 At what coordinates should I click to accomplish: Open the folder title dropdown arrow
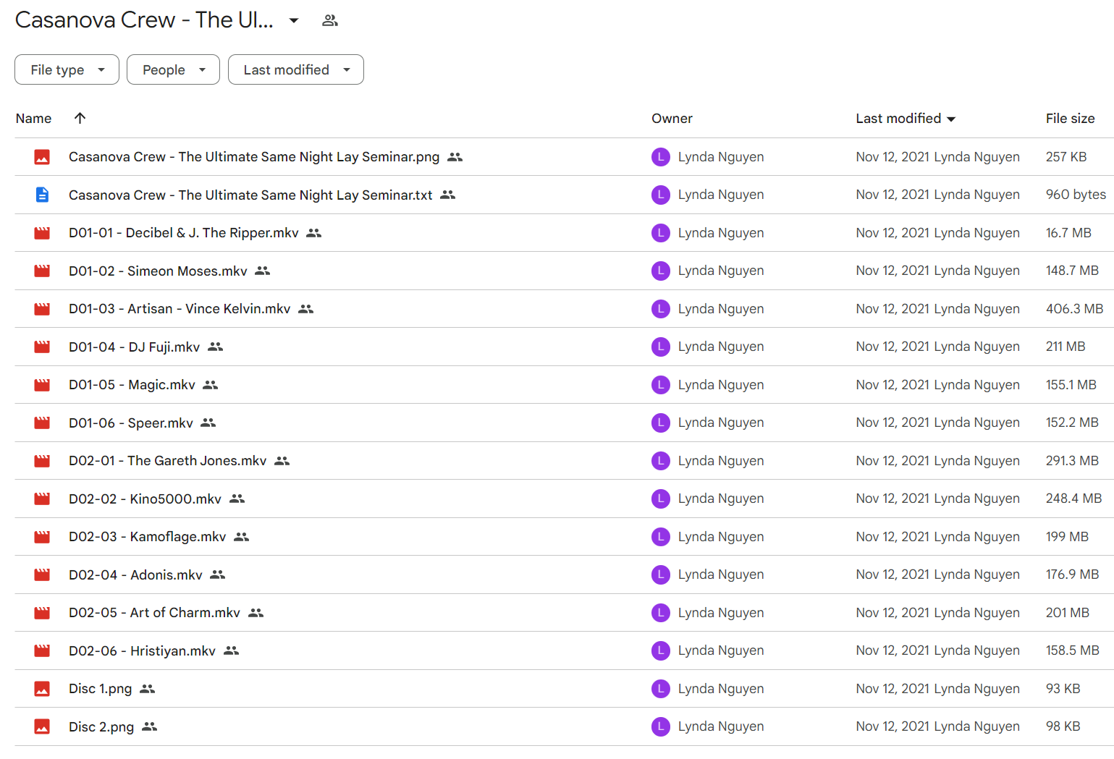[x=294, y=20]
